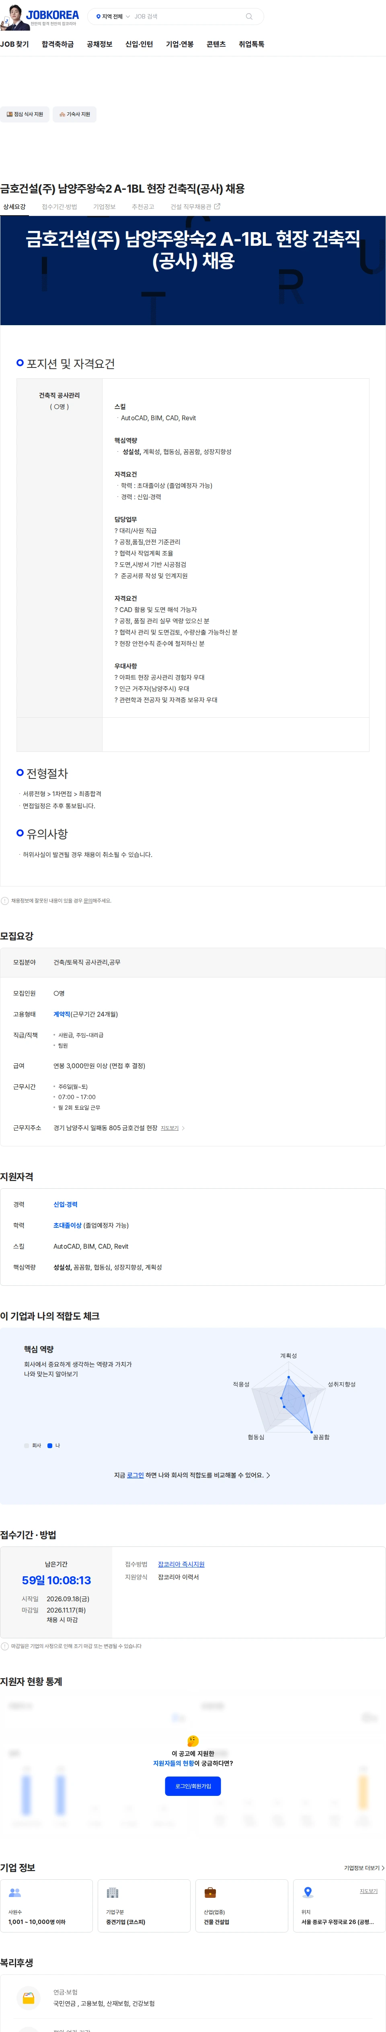Open the 기업·연봉 menu
Screen dimensions: 386x2032
[x=180, y=44]
